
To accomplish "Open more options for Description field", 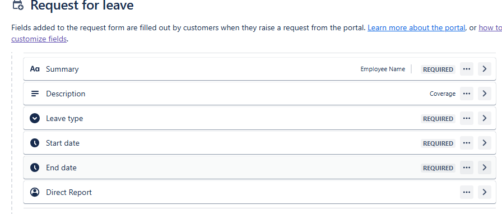I will coord(467,94).
